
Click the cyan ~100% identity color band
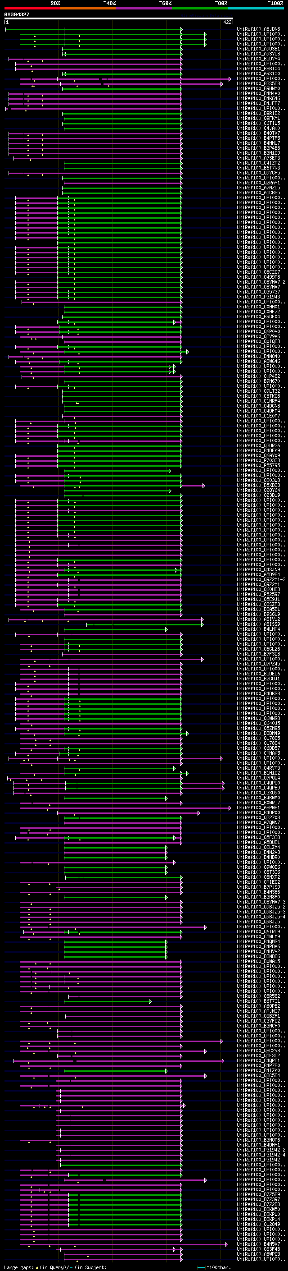point(256,8)
